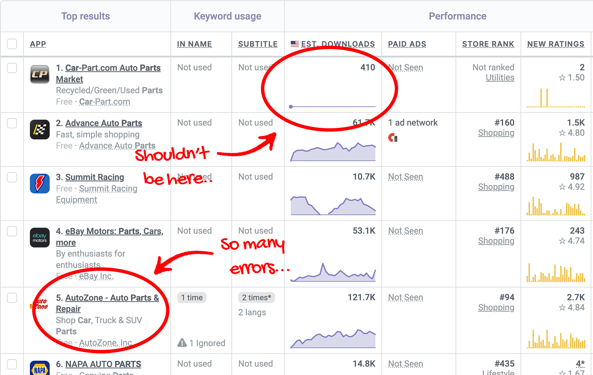Click the 'Top results' section heading
593x375 pixels.
point(85,16)
